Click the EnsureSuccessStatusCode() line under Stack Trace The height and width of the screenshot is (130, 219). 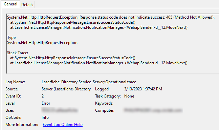(73, 58)
